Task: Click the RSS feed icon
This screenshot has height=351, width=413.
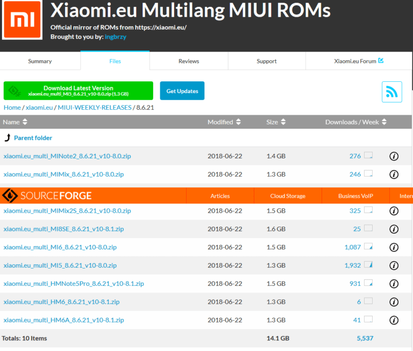Action: (391, 92)
